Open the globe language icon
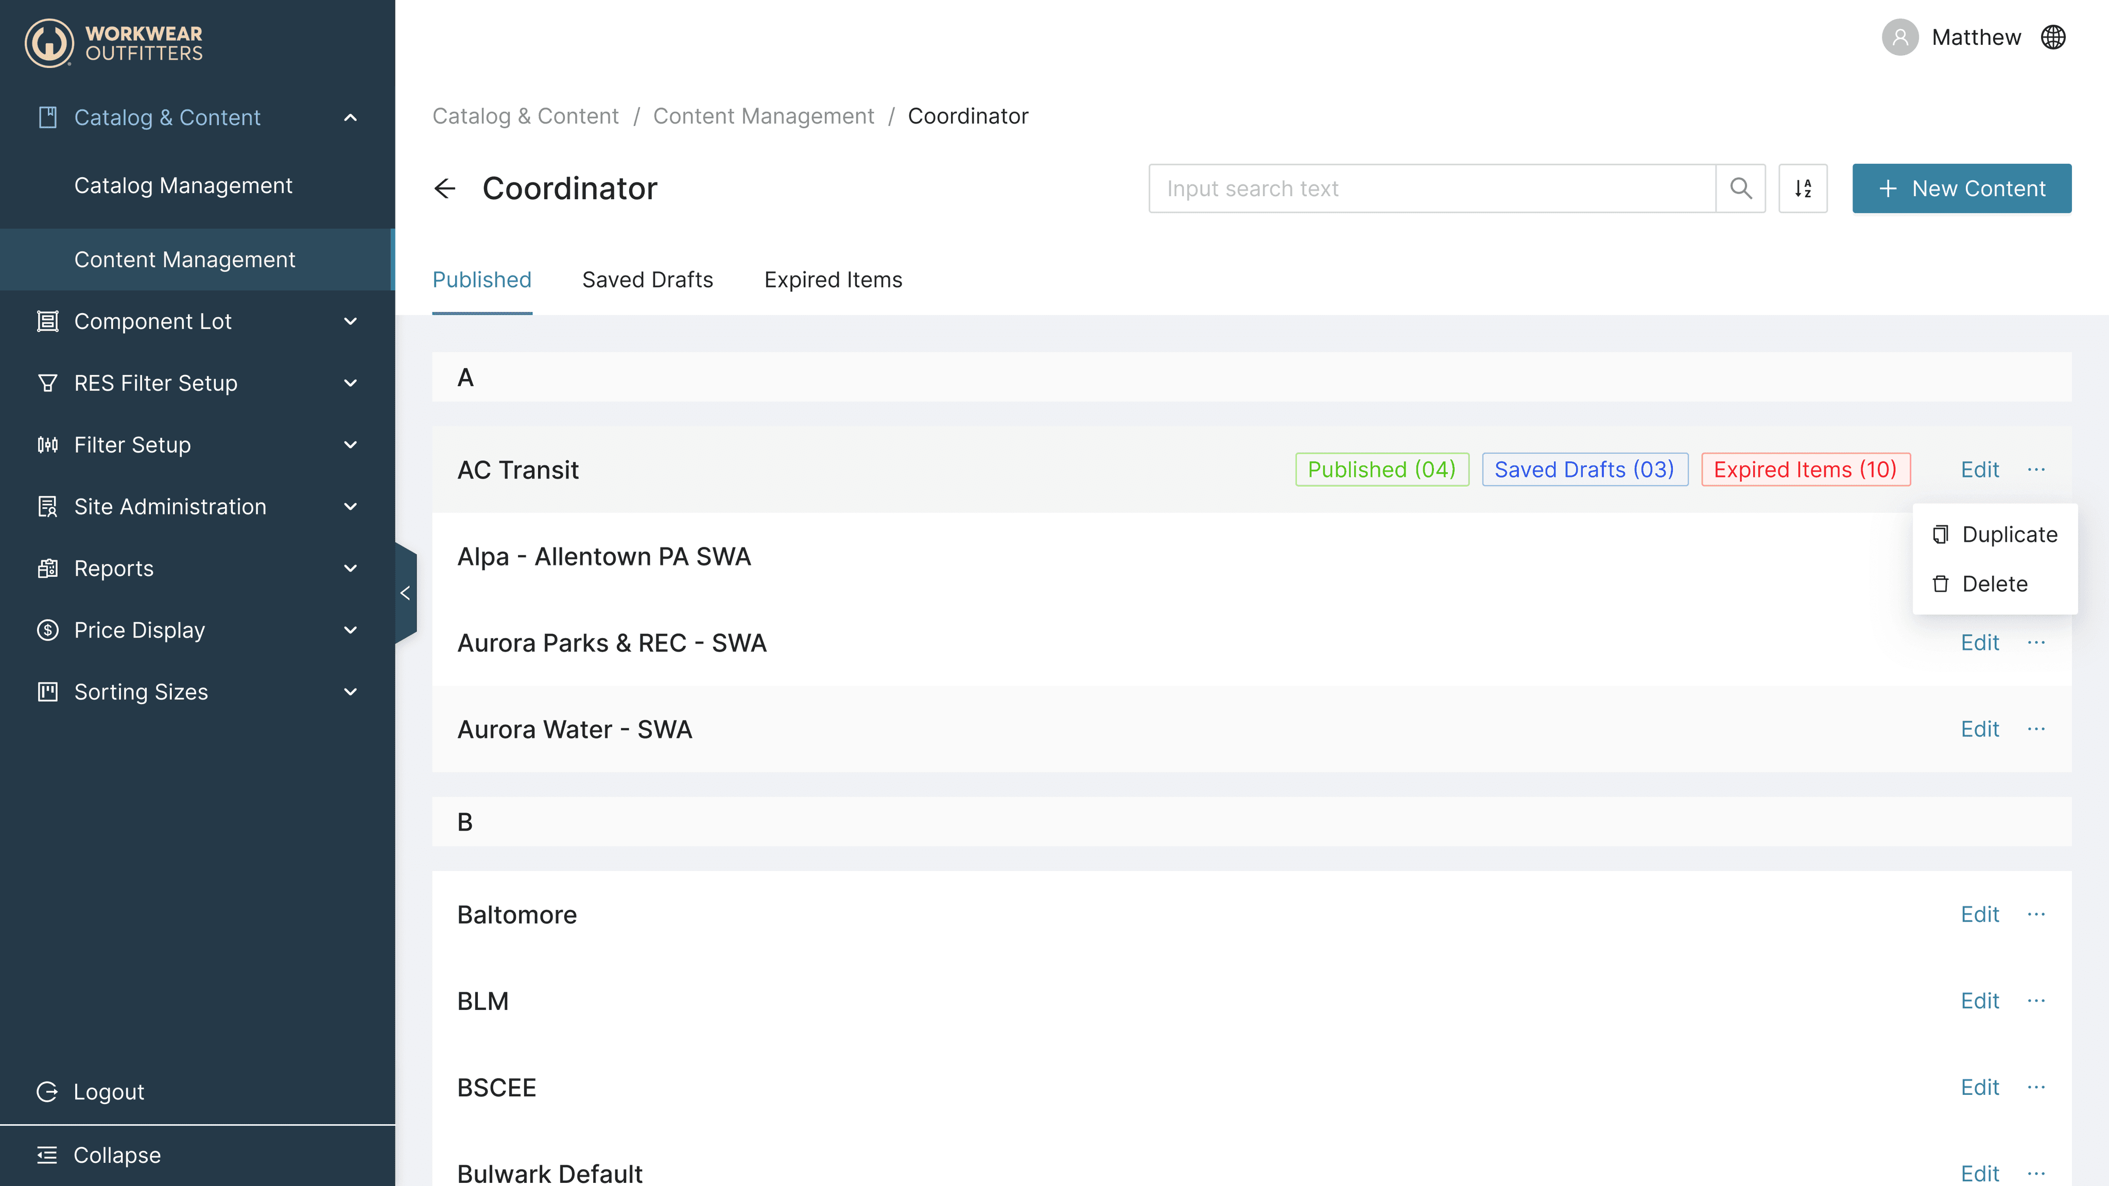This screenshot has height=1186, width=2109. [x=2053, y=38]
